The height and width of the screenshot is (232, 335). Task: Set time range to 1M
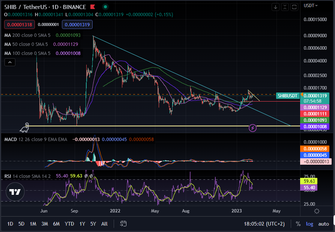(x=33, y=224)
